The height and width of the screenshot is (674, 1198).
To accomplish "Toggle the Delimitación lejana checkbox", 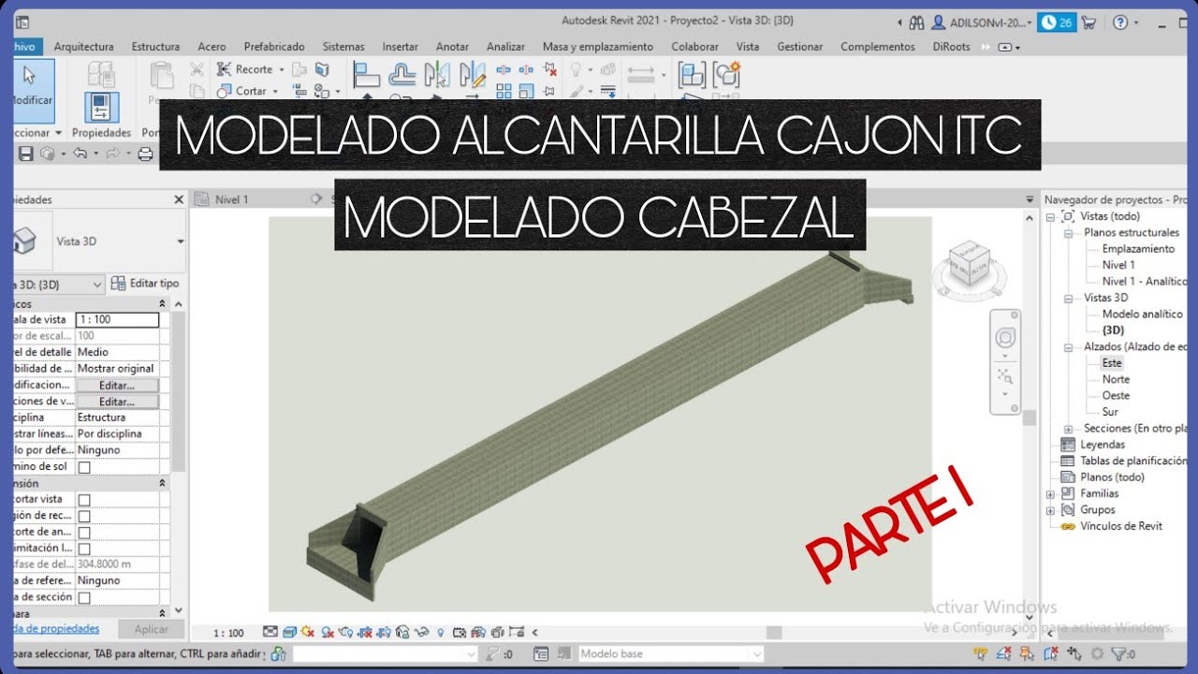I will tap(84, 549).
